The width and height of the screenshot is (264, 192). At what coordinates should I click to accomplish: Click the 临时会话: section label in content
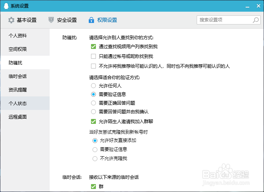coord(72,177)
